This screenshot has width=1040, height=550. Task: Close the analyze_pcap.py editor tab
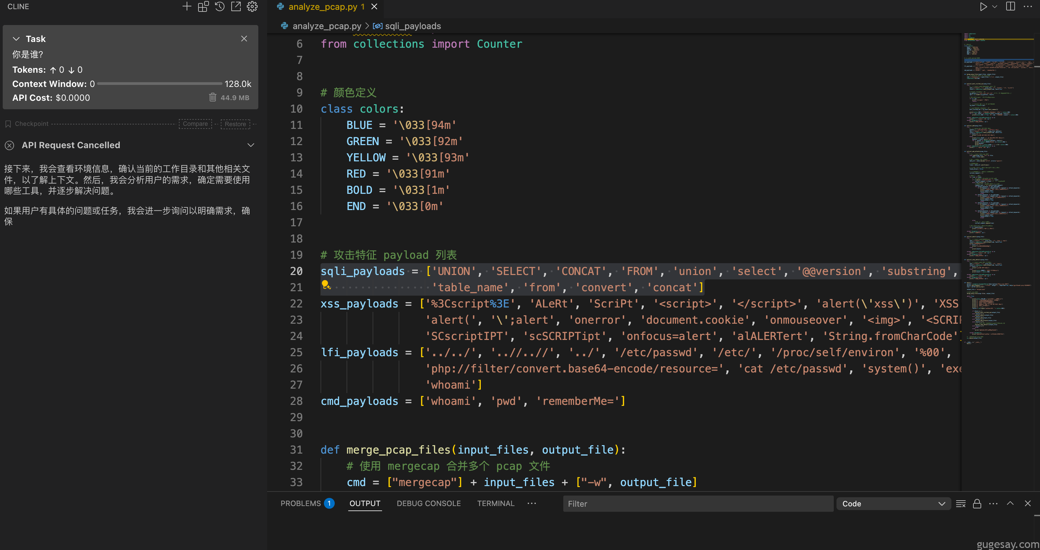pos(374,6)
